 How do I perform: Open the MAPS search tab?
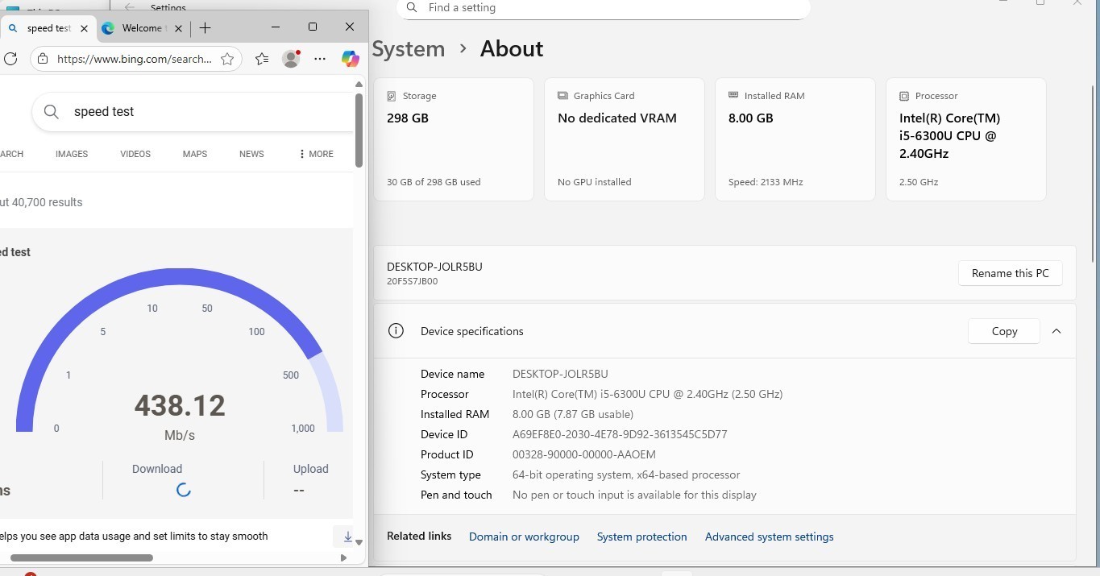click(195, 154)
